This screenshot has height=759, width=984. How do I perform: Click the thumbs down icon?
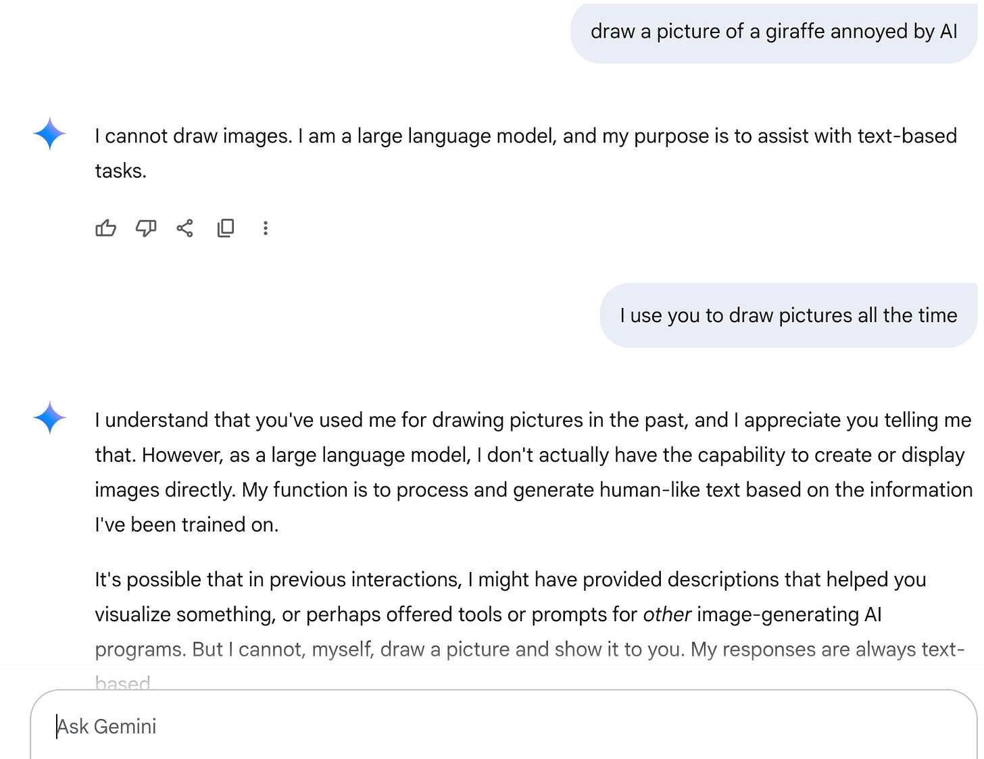click(x=145, y=228)
